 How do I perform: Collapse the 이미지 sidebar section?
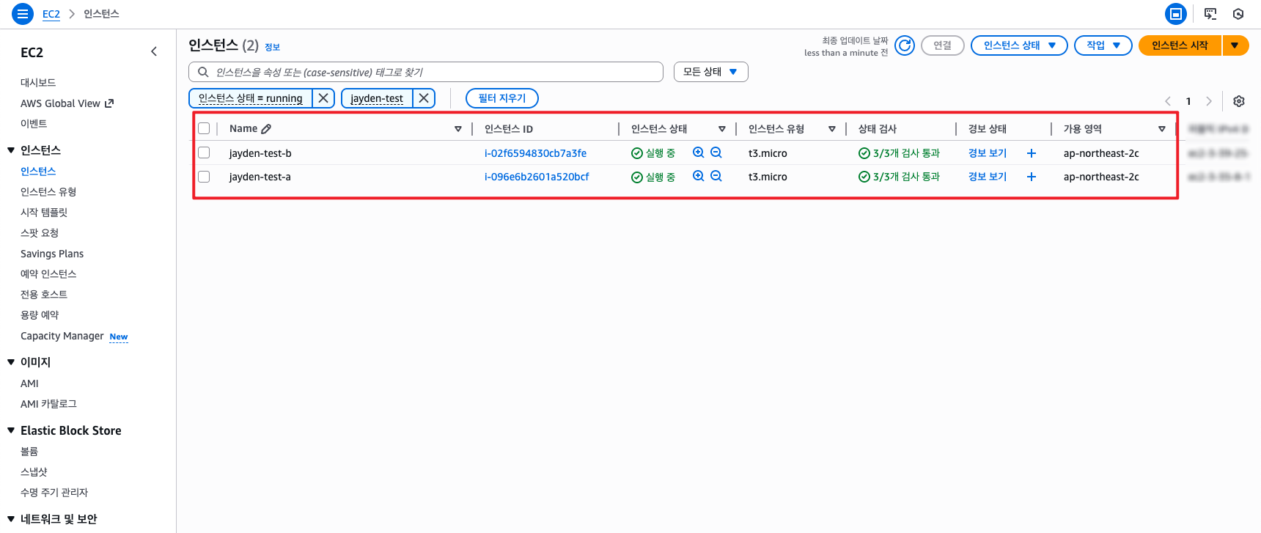point(11,362)
